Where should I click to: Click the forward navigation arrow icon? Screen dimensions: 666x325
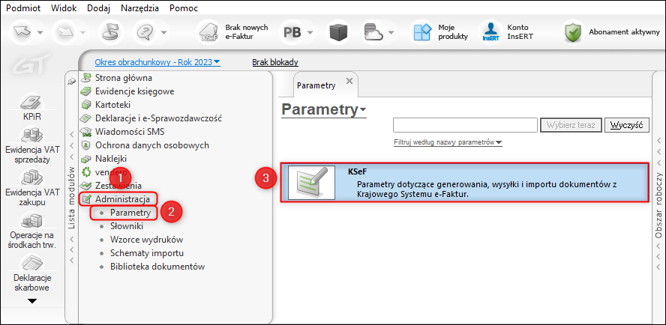click(66, 33)
